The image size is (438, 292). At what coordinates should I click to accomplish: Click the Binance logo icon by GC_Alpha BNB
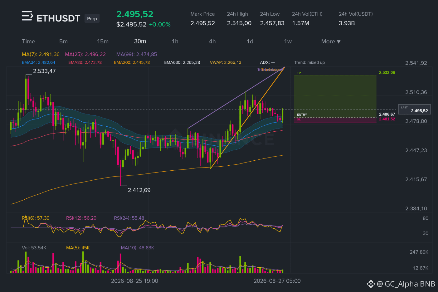371,284
